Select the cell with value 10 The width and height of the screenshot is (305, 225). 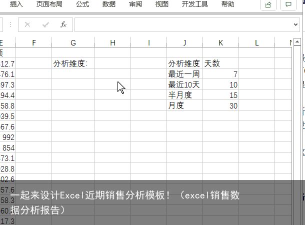221,84
